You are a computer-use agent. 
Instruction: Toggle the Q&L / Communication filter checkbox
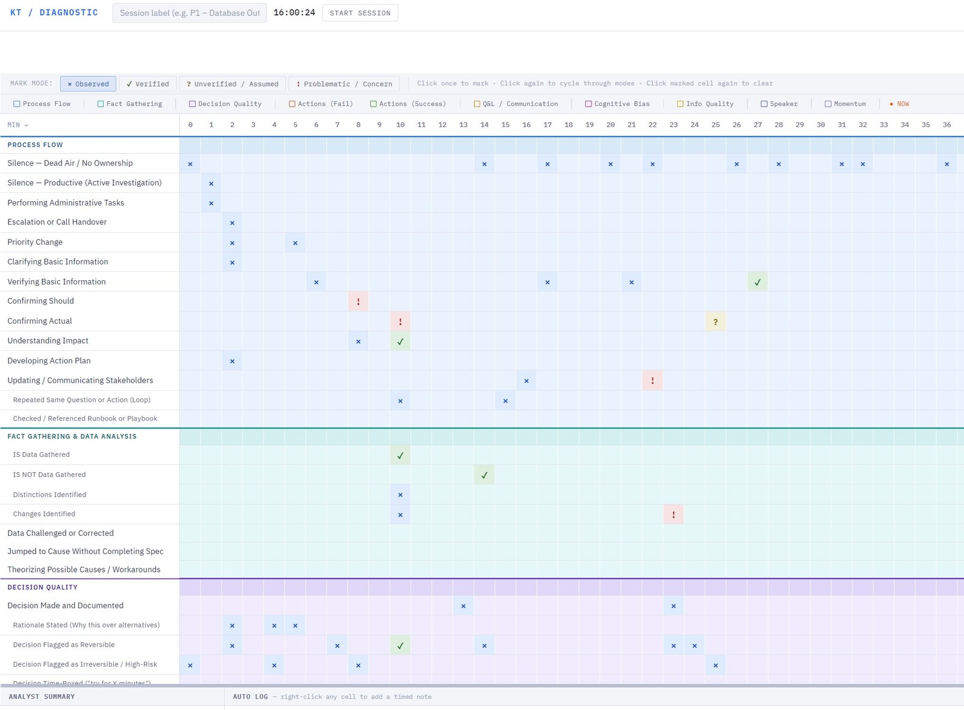pos(477,104)
